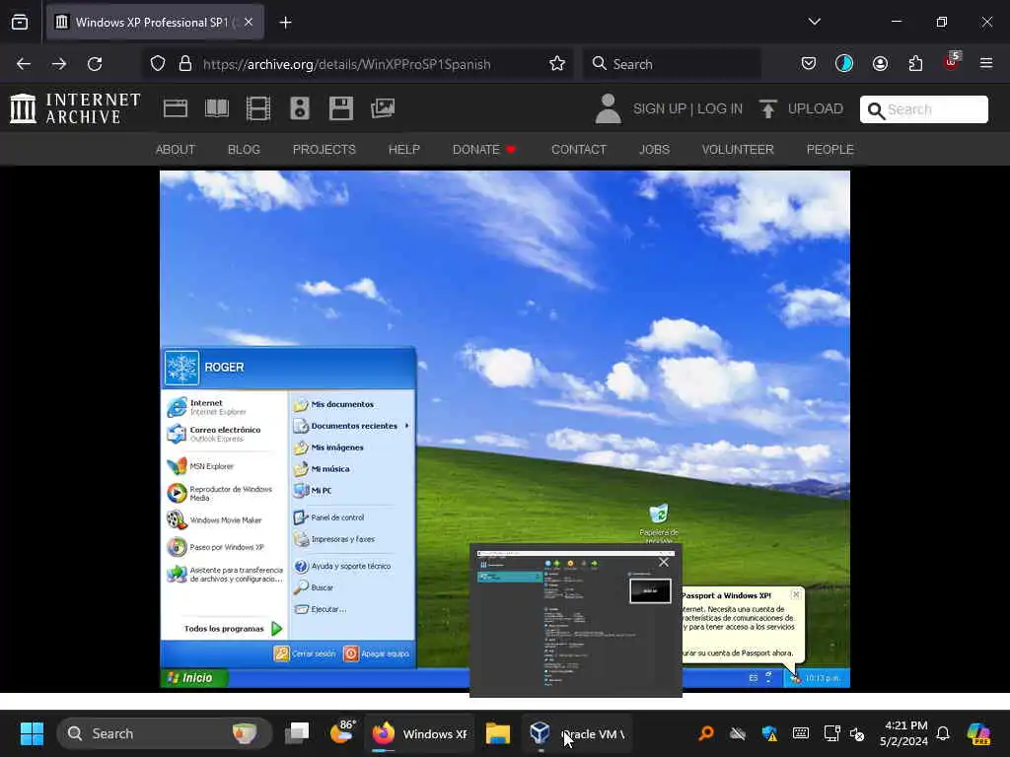Open the Audio speaker icon
The height and width of the screenshot is (757, 1010).
coord(300,108)
